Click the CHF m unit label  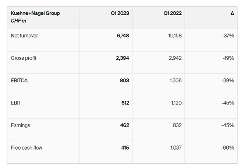click(17, 20)
